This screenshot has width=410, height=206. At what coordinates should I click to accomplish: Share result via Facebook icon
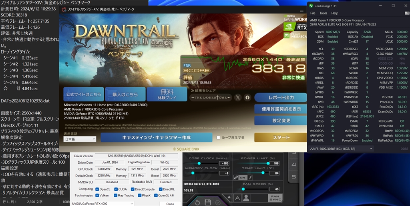tap(247, 97)
